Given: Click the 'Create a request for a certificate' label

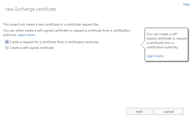Looking at the screenshot, I should click(x=54, y=42).
